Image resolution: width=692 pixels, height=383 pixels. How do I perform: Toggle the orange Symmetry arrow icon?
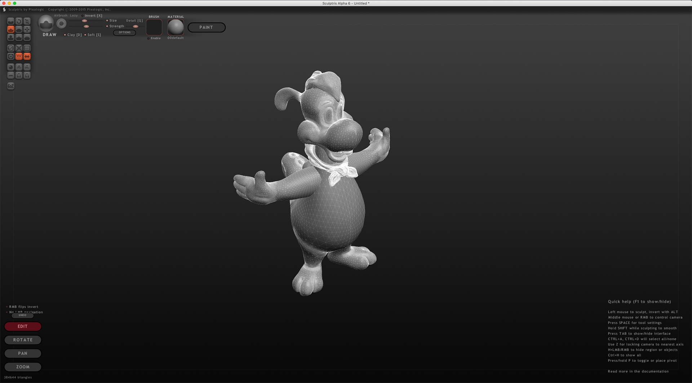(27, 57)
